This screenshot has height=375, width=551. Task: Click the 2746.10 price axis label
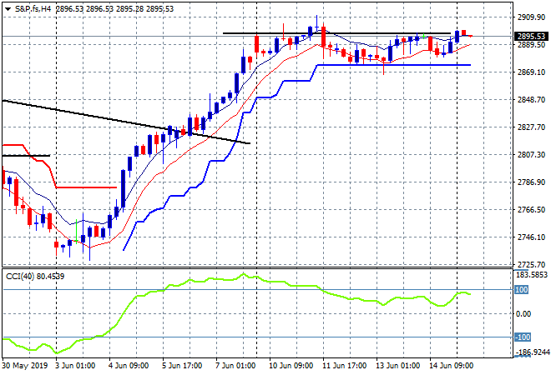pyautogui.click(x=531, y=237)
